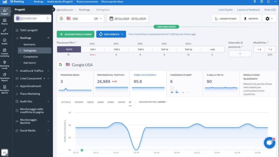The width and height of the screenshot is (279, 157).
Task: Switch chart range to ATTUALE
Action: [x=66, y=102]
